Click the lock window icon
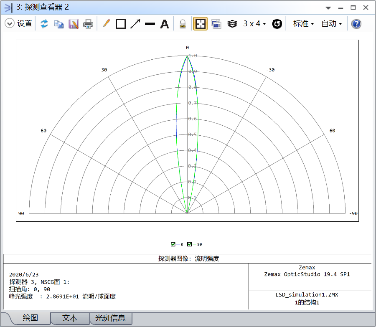This screenshot has width=376, height=327. 183,24
